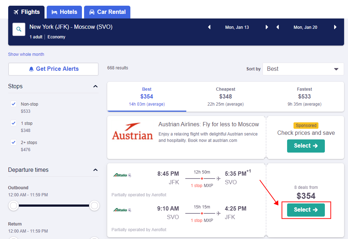Open the Flights tab
The height and width of the screenshot is (239, 348).
pyautogui.click(x=26, y=12)
